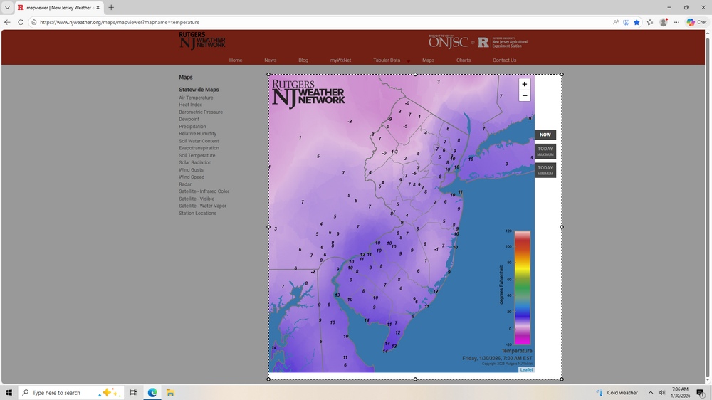
Task: Click the Rutgers NJ Weather Network logo
Action: pyautogui.click(x=202, y=41)
